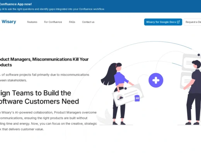Image resolution: width=201 pixels, height=153 pixels.
Task: Click the Request a Demo button
Action: coord(192,22)
